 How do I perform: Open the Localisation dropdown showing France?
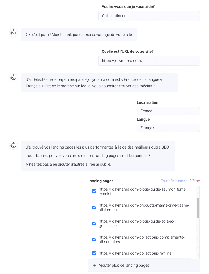168,111
